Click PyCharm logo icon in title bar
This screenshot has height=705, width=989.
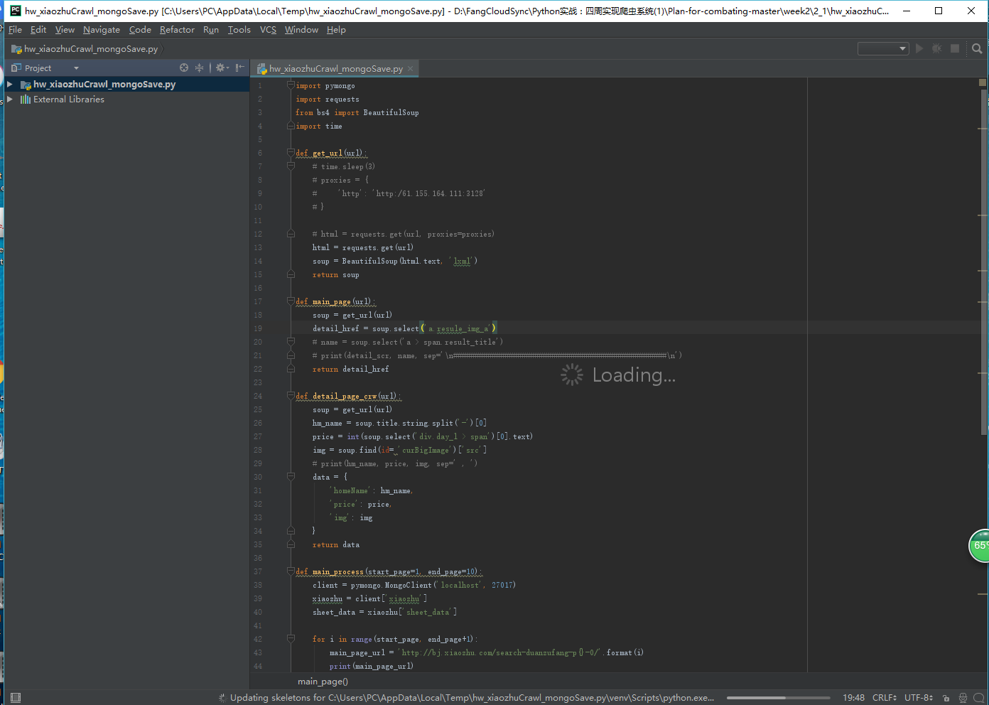[x=15, y=11]
